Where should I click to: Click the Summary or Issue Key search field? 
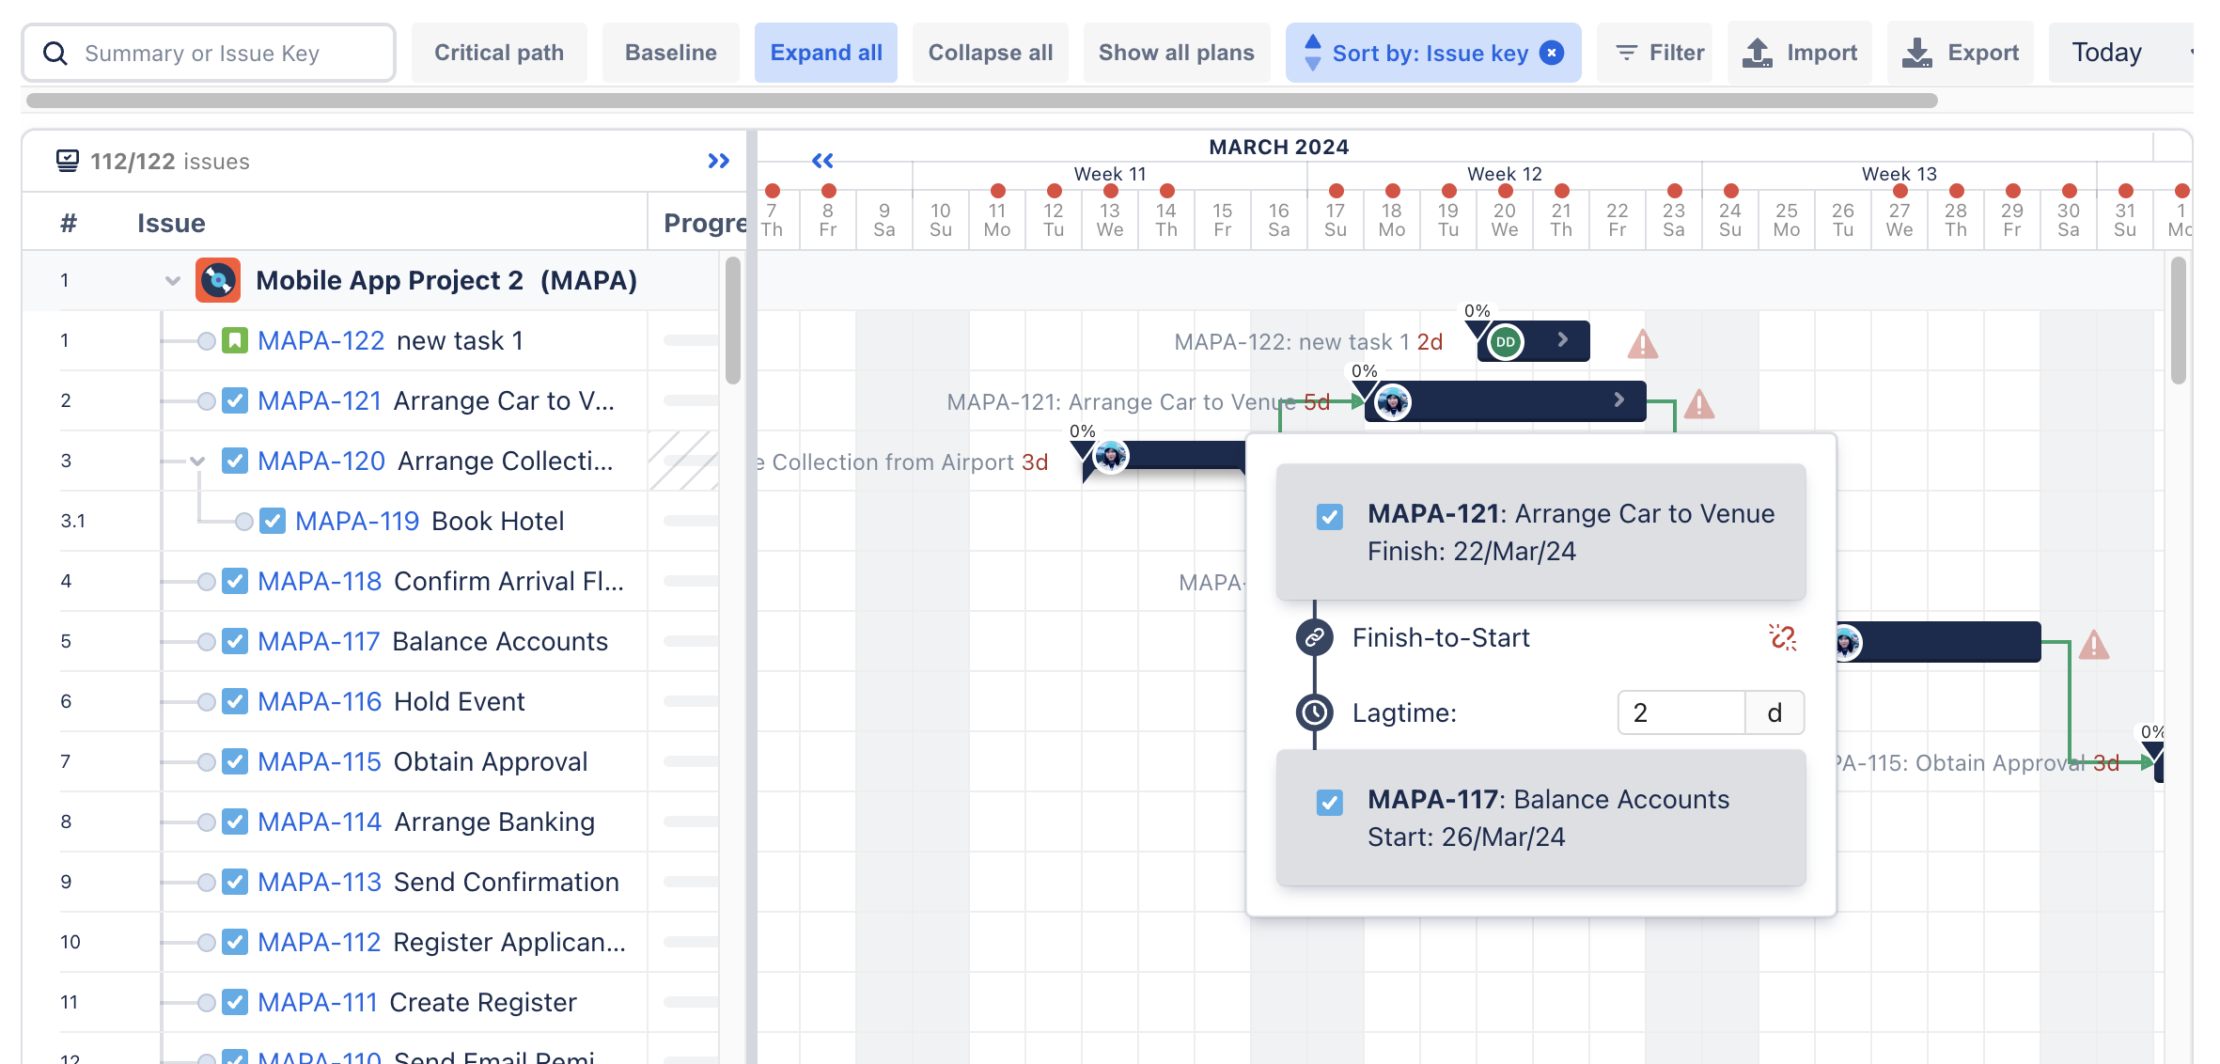point(209,53)
